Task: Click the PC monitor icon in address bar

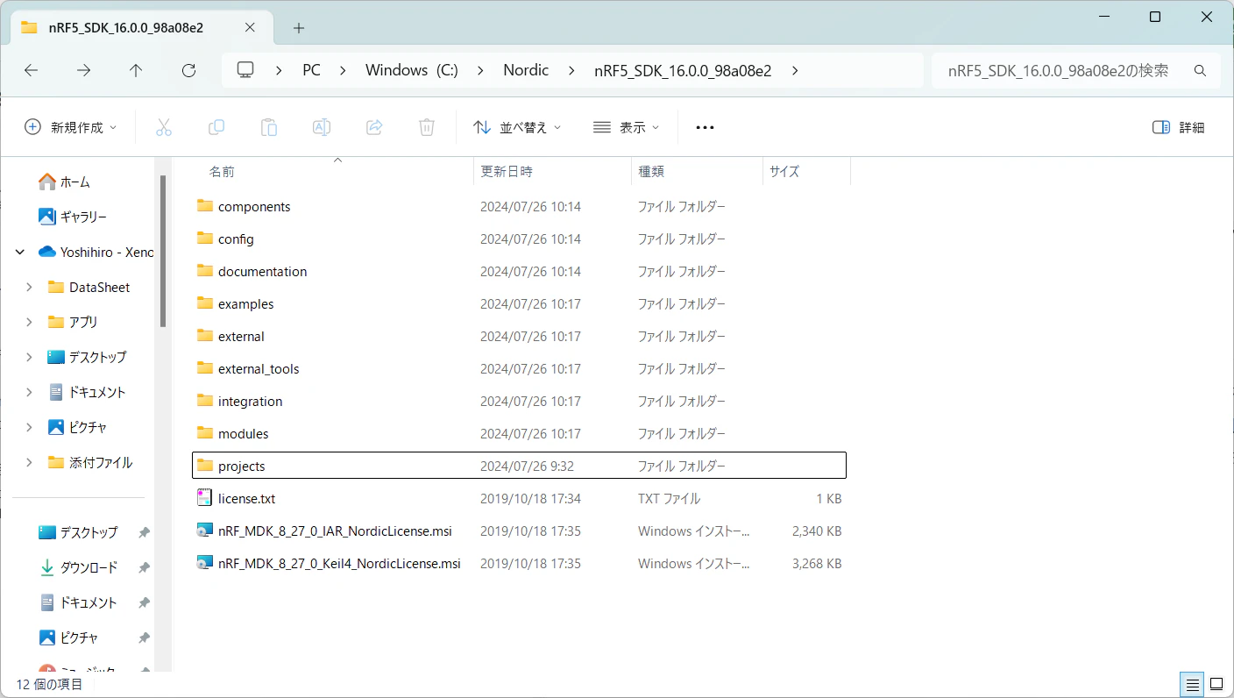Action: [x=245, y=70]
